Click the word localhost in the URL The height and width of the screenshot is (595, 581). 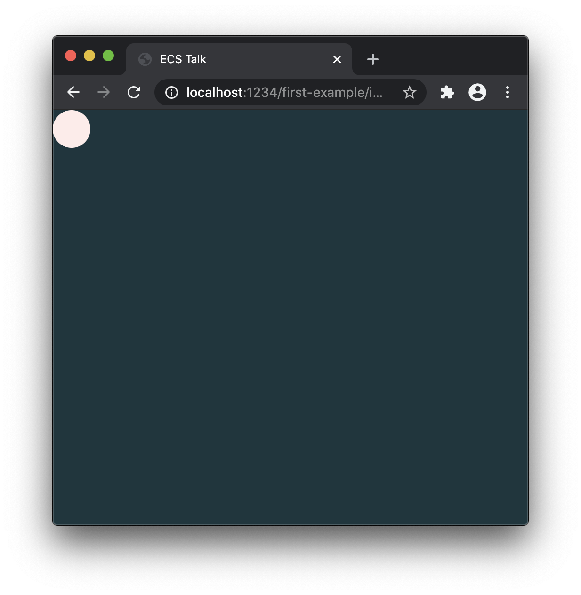click(215, 92)
